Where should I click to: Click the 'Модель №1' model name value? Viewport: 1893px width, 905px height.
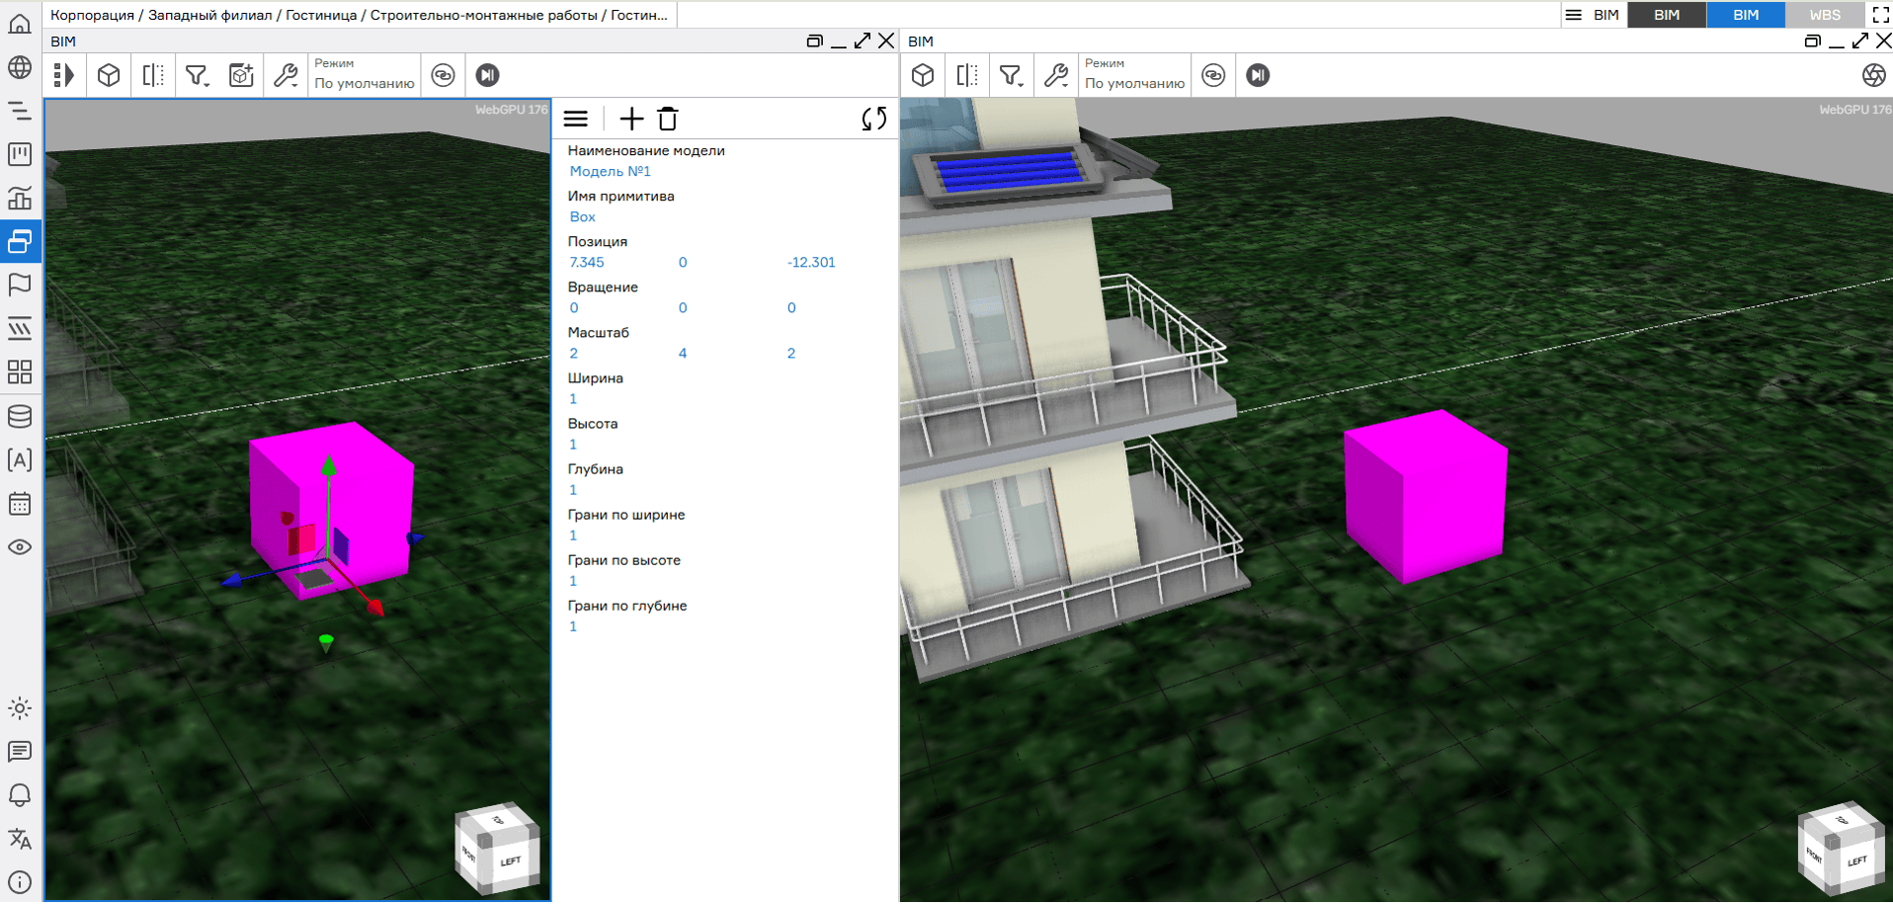(x=610, y=171)
